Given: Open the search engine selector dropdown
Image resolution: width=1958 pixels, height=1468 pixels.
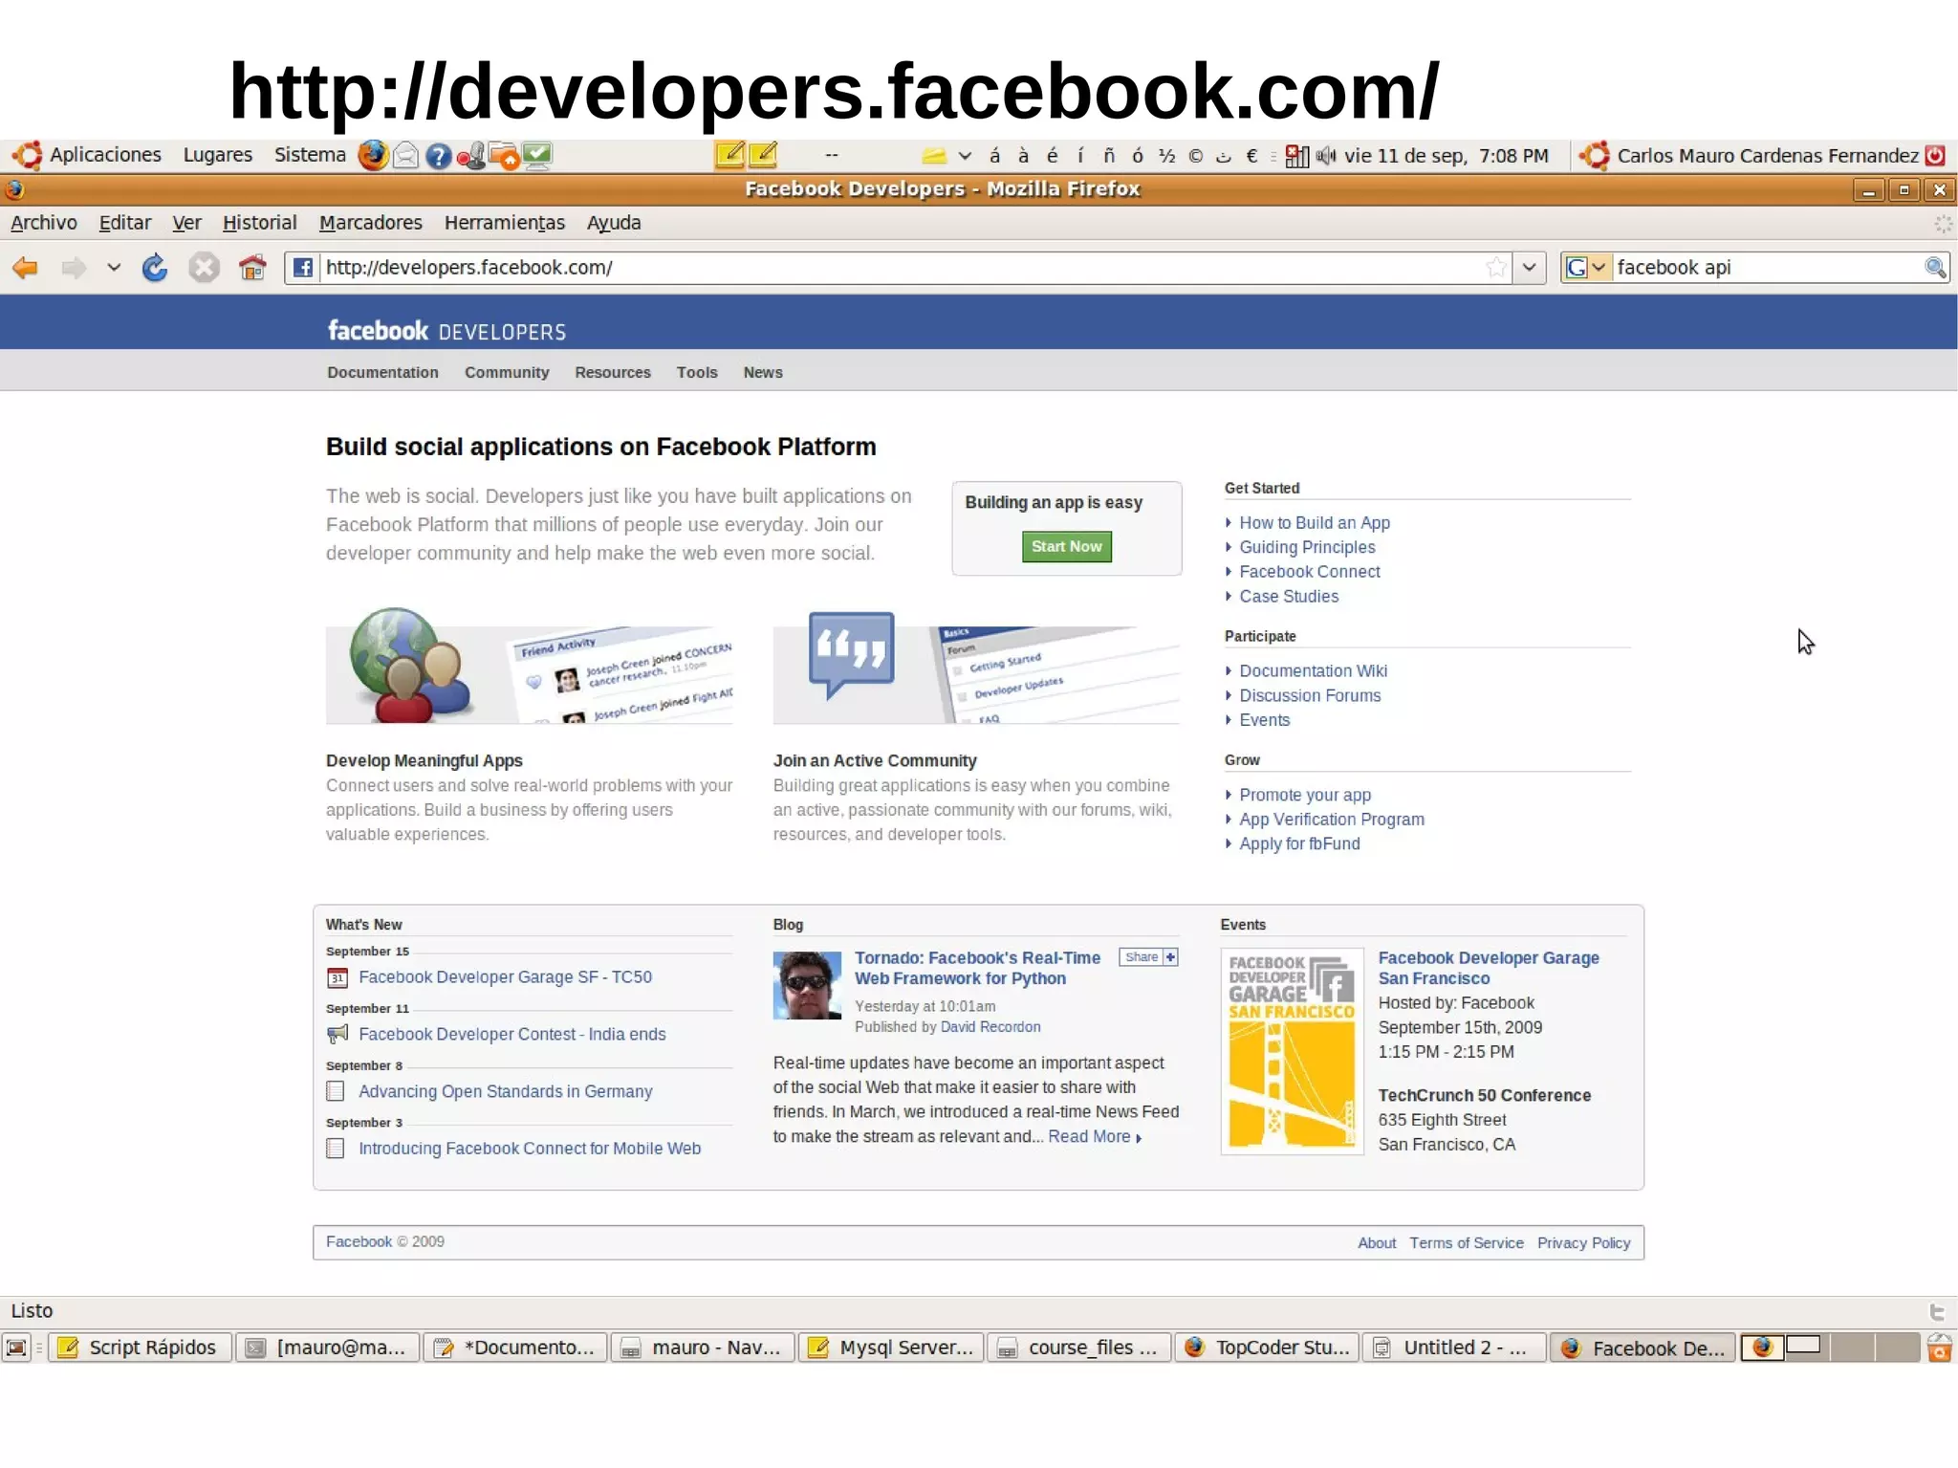Looking at the screenshot, I should pyautogui.click(x=1587, y=268).
